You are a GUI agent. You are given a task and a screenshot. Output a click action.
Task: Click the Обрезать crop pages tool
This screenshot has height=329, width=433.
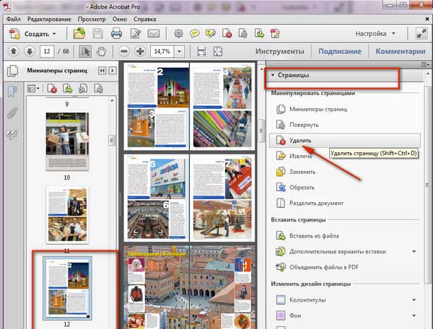[x=302, y=188]
